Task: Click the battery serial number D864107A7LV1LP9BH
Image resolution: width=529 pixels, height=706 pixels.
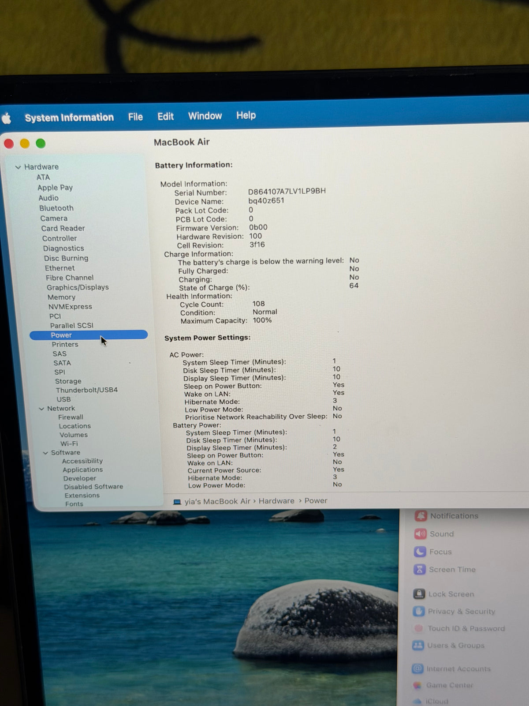Action: click(x=287, y=191)
